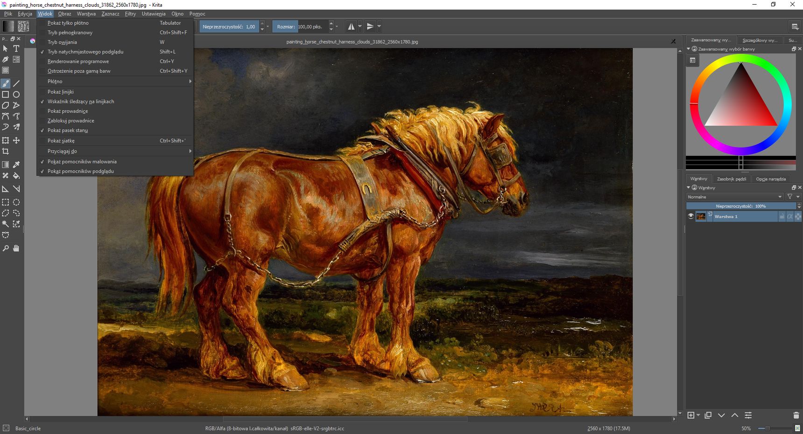The image size is (803, 434).
Task: Open the add-layer type dropdown arrow
Action: pos(698,415)
